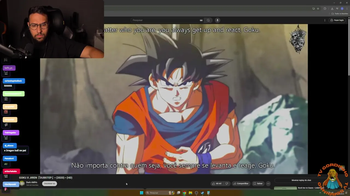Click the install/cast page icon in address bar
The image size is (350, 196).
click(x=313, y=8)
